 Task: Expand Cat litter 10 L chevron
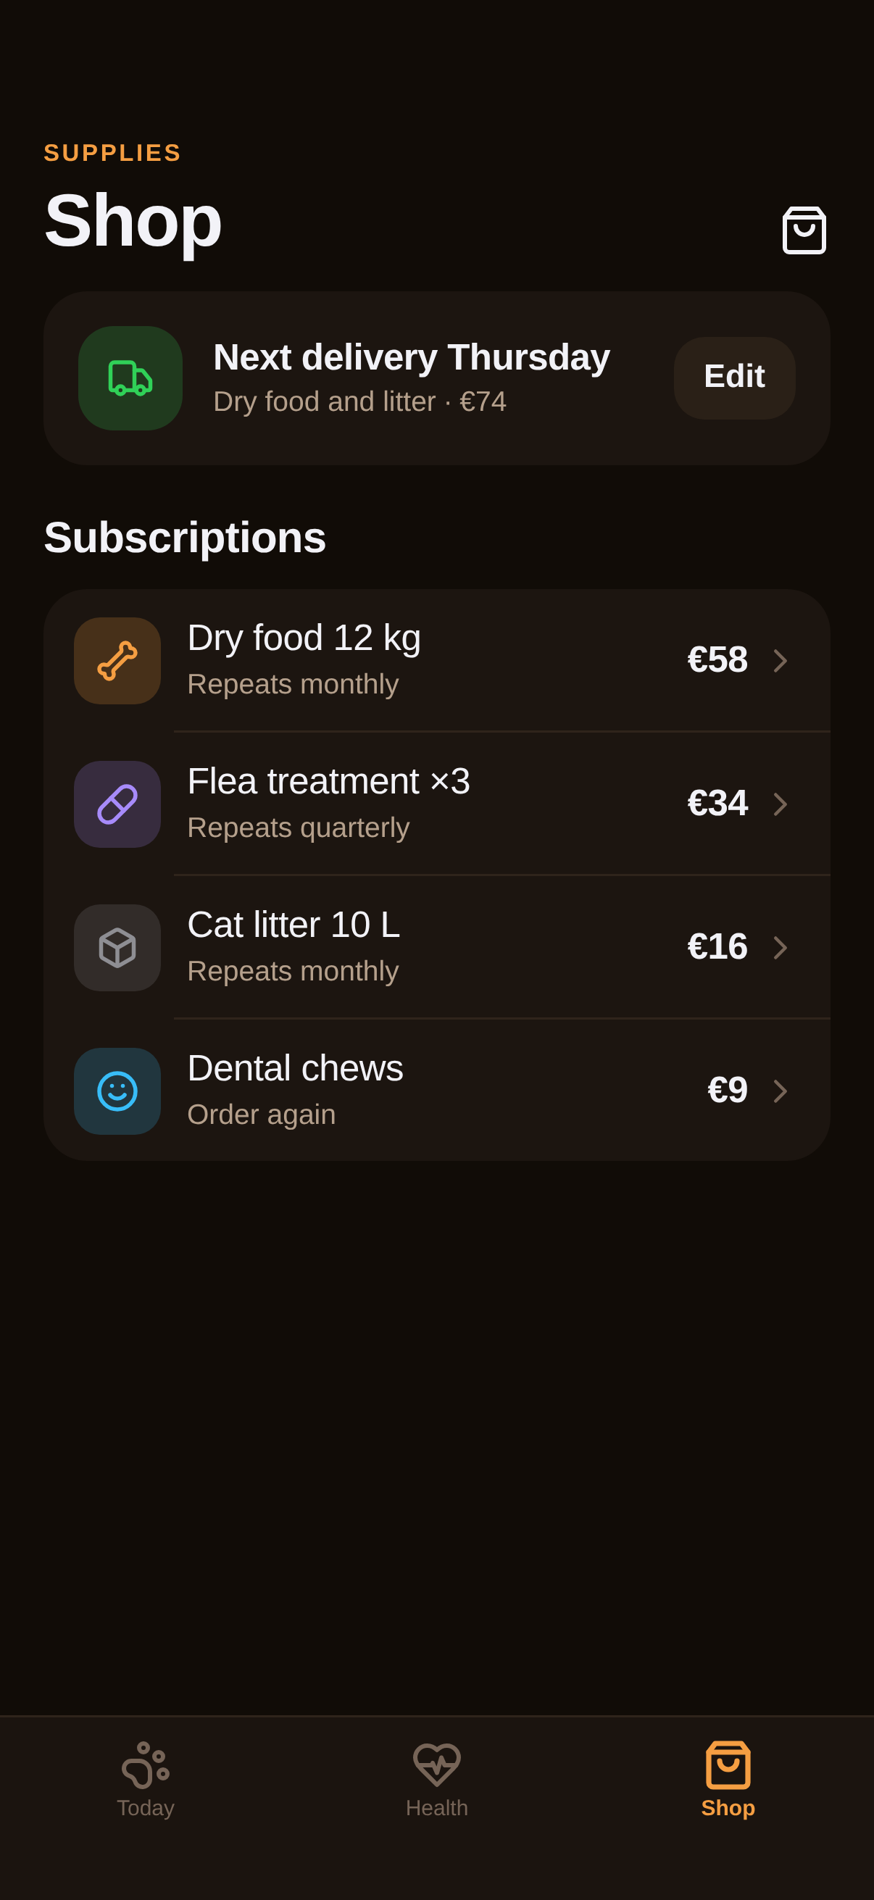pyautogui.click(x=781, y=948)
